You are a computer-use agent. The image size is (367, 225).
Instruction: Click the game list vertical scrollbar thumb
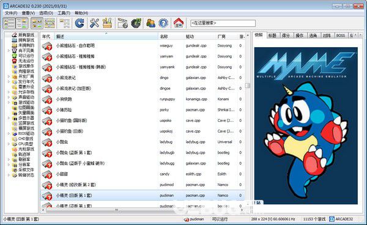[248, 86]
